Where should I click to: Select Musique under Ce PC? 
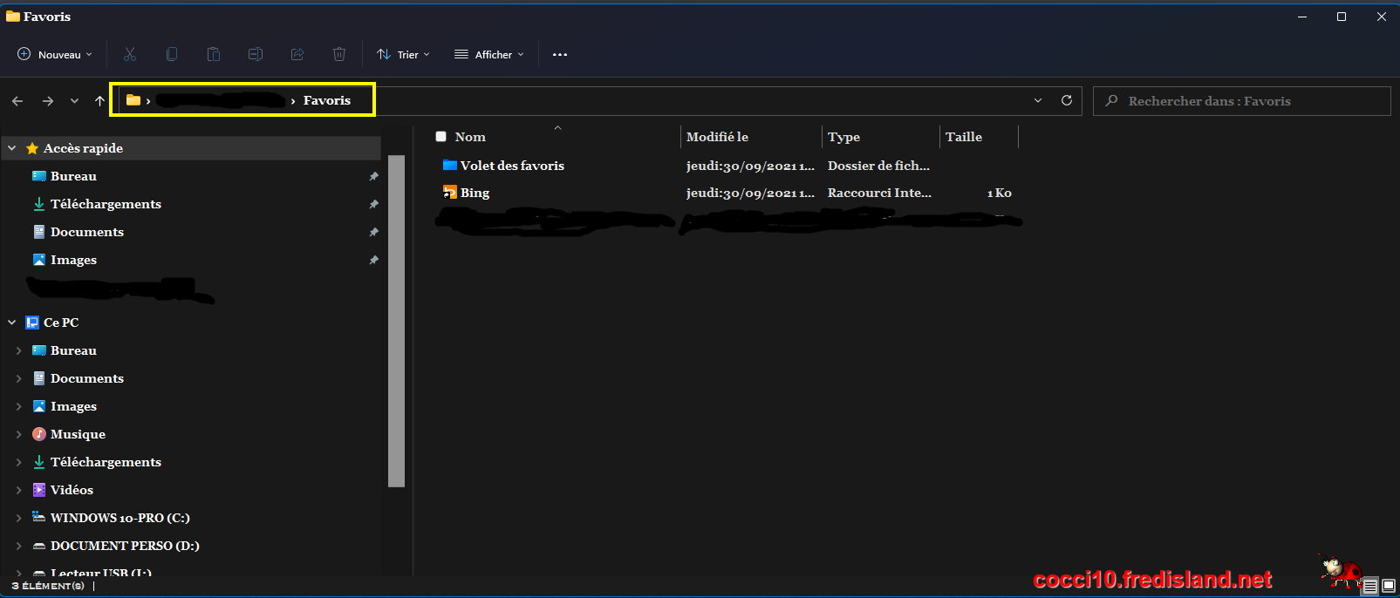pyautogui.click(x=78, y=434)
